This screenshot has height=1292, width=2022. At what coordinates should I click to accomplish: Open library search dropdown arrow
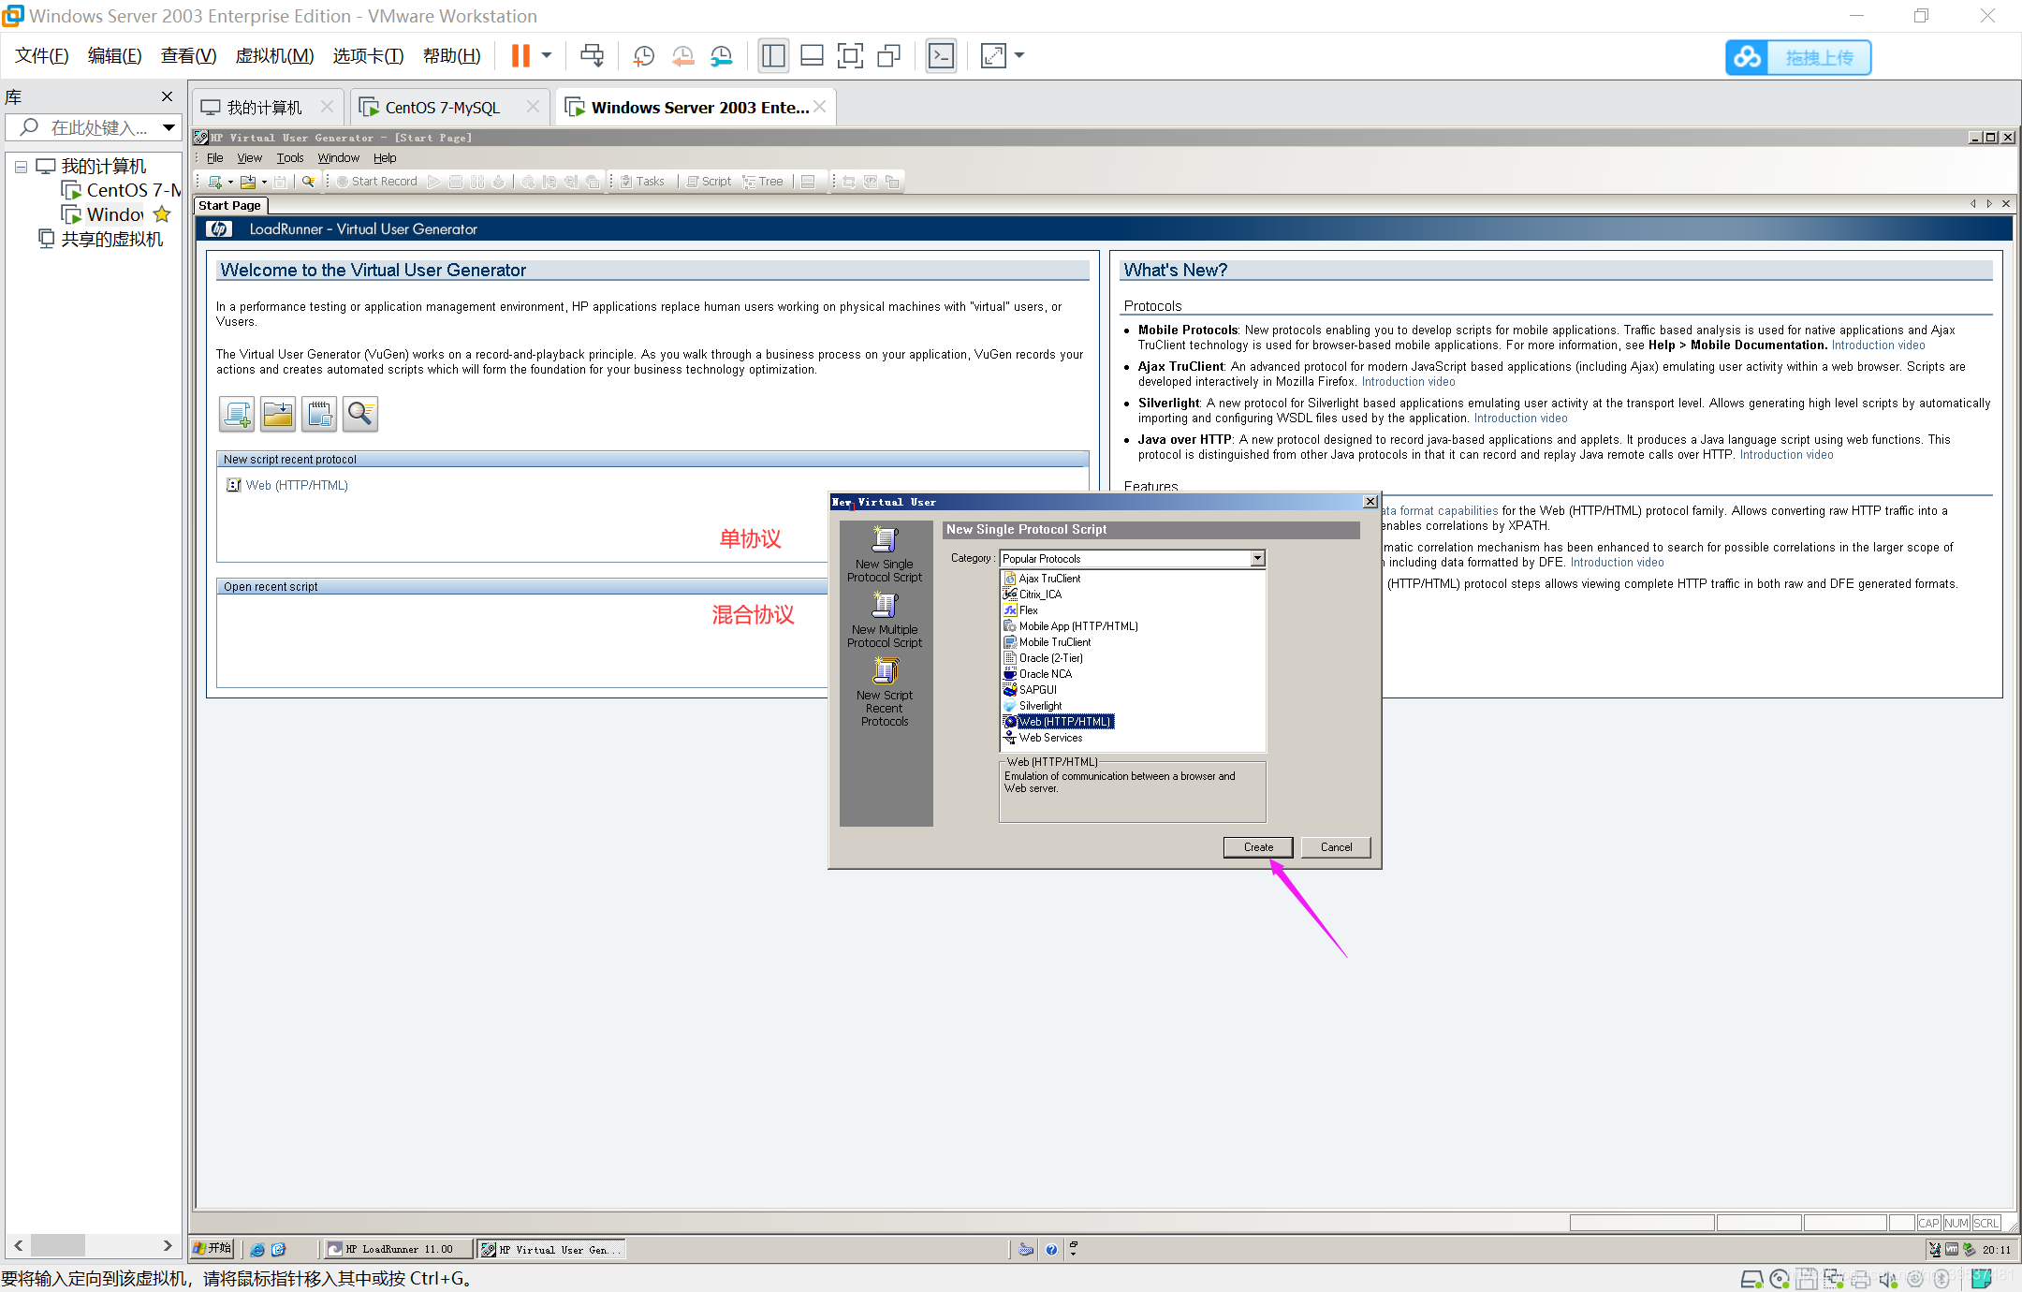tap(169, 127)
